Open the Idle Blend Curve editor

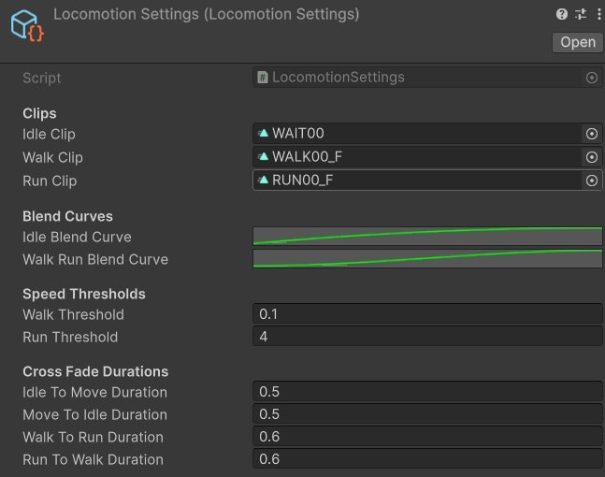427,236
